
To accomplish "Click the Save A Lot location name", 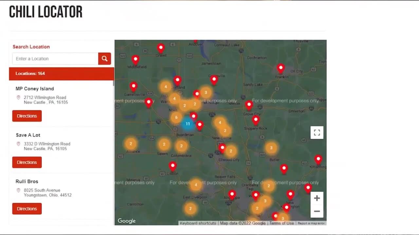I will tap(28, 135).
